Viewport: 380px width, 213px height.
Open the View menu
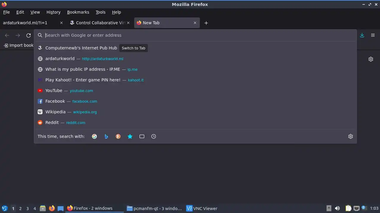click(35, 12)
